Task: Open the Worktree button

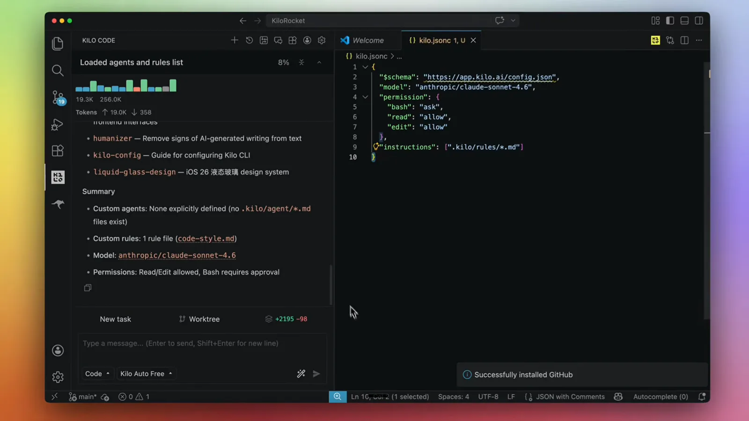Action: (199, 319)
